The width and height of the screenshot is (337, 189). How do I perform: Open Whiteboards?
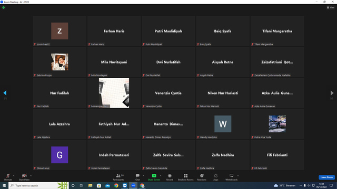(x=232, y=177)
